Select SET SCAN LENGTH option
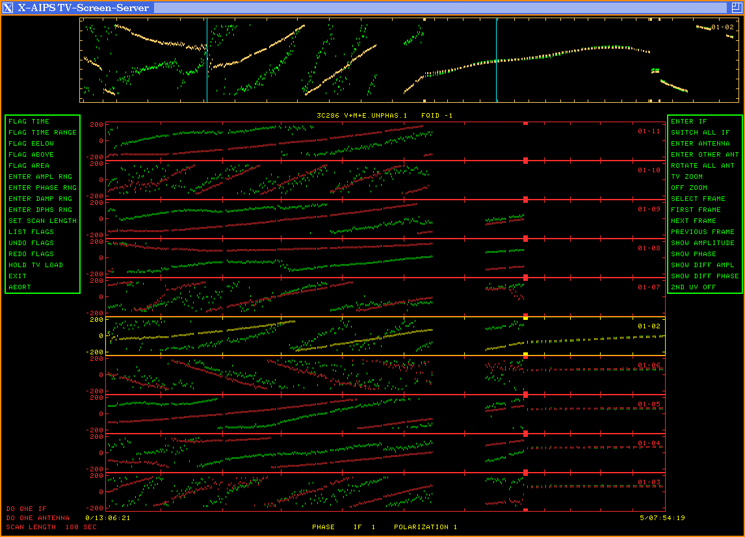 [x=42, y=221]
